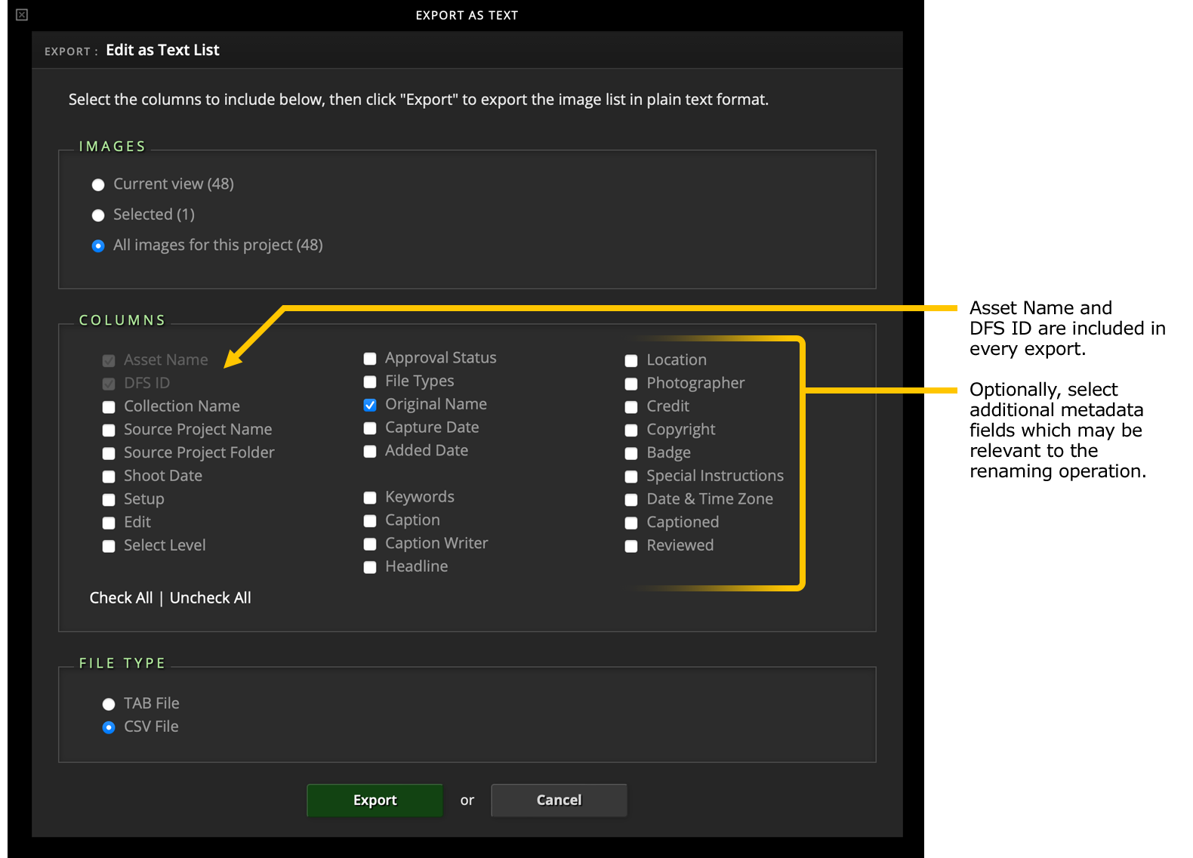Check the Copyright column box
This screenshot has height=858, width=1193.
click(x=631, y=431)
